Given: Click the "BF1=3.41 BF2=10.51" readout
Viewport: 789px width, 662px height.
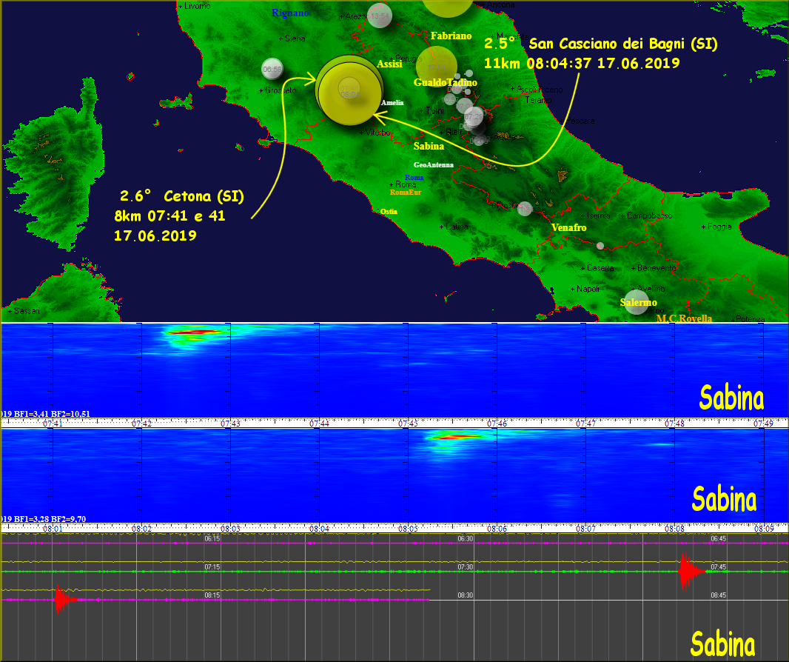Looking at the screenshot, I should coord(52,414).
